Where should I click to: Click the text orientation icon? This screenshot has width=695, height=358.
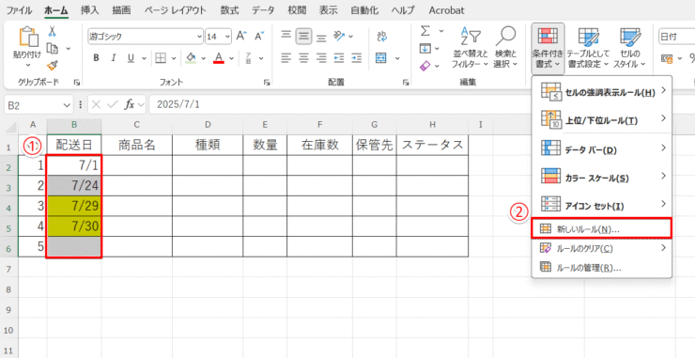339,36
